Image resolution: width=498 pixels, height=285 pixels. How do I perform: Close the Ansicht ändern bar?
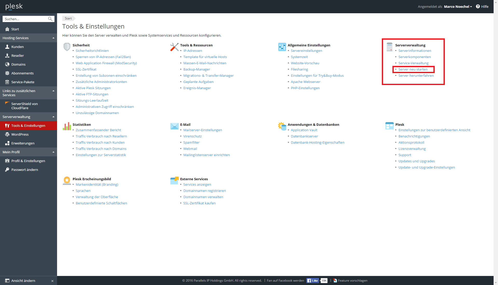coord(52,281)
